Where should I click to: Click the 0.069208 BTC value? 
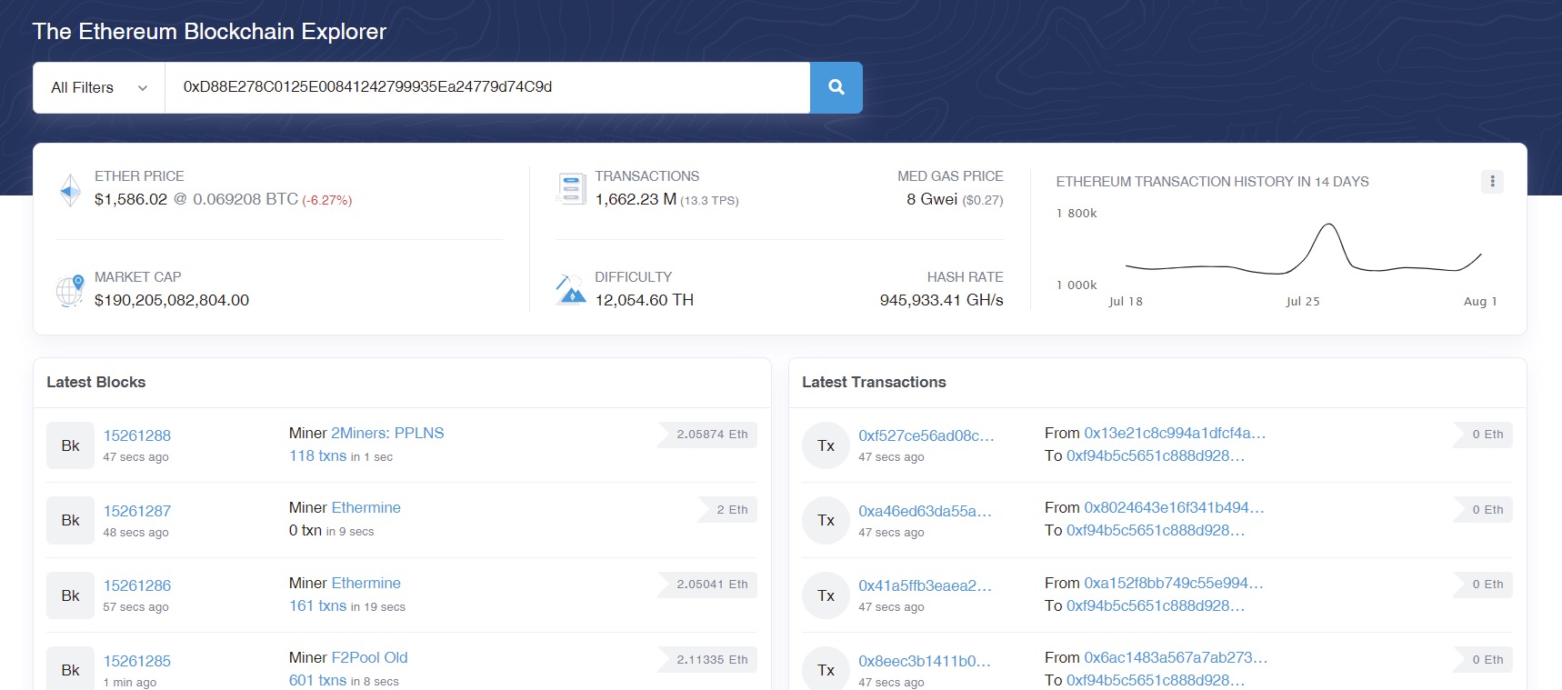click(245, 199)
